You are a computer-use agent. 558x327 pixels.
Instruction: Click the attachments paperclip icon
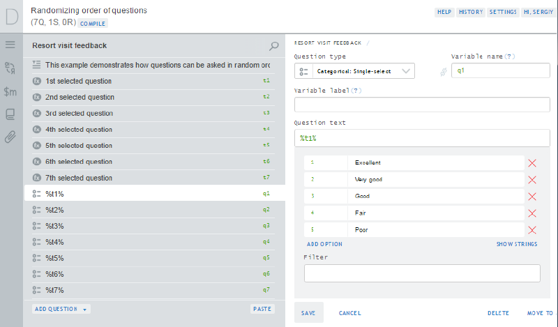click(x=10, y=137)
